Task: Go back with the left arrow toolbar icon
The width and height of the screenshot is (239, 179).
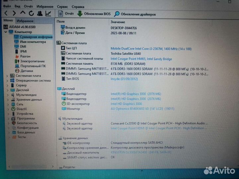Action: [6, 13]
